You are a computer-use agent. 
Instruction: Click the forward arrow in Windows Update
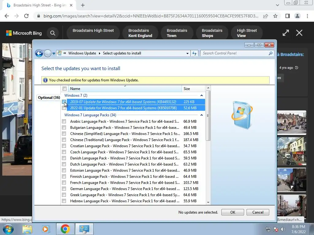[48, 53]
